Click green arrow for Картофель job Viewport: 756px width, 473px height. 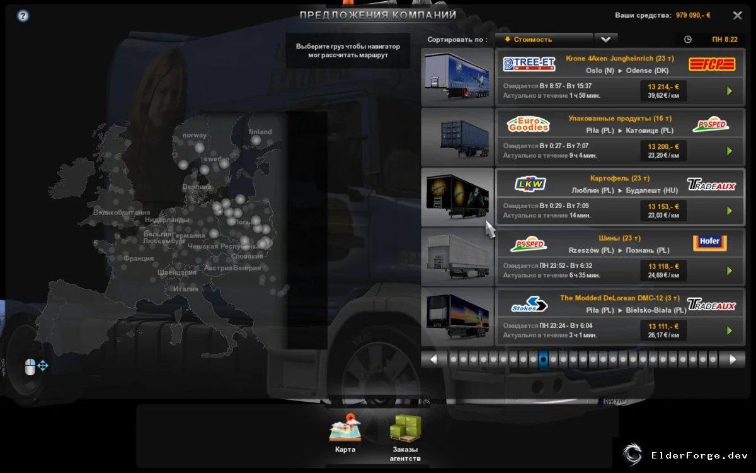729,211
